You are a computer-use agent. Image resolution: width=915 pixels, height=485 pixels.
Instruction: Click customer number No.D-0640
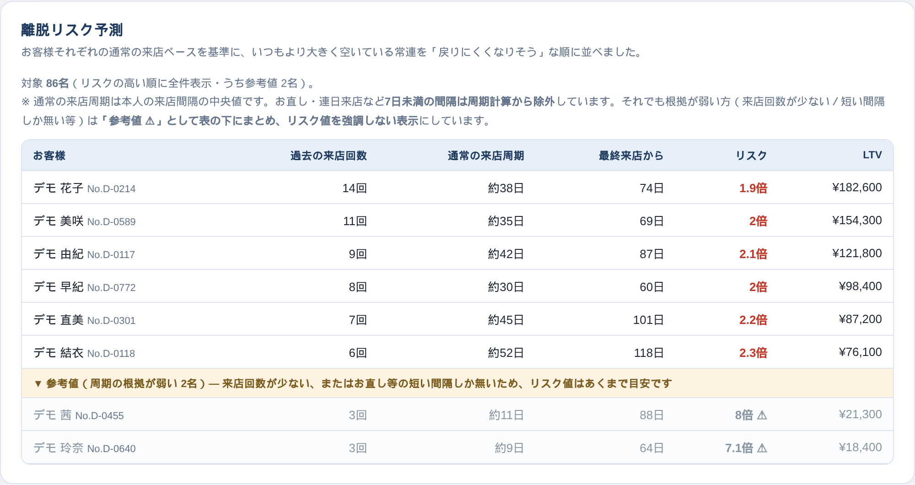point(111,449)
